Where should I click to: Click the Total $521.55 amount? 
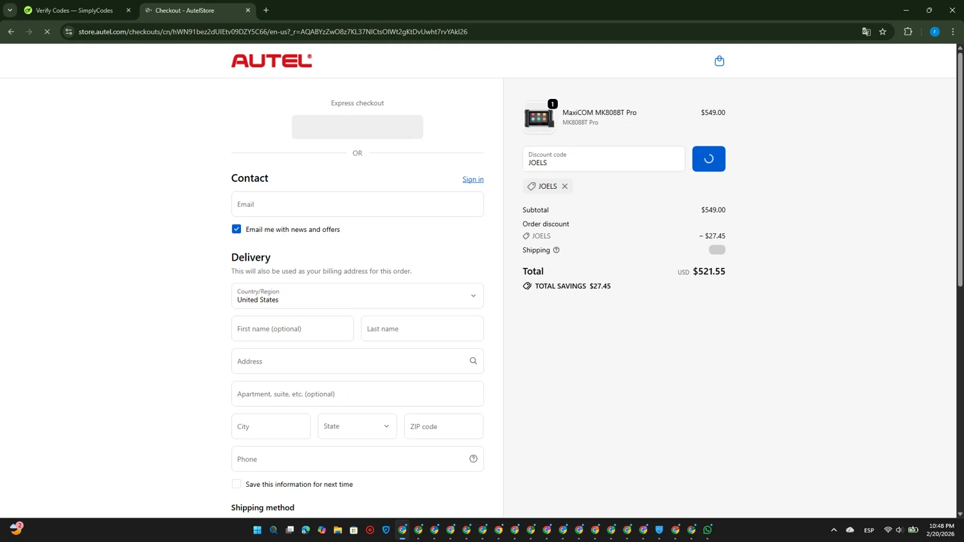[x=709, y=271]
